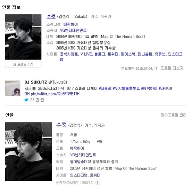Open the top 수컷 name link
Screen dimensions: 191x188
point(51,16)
